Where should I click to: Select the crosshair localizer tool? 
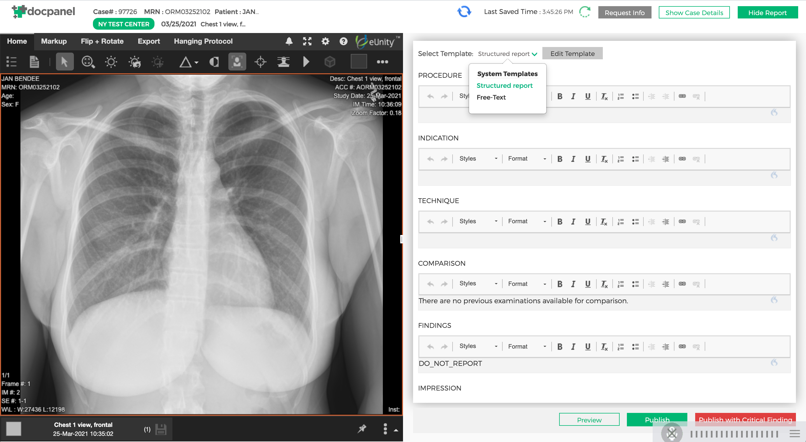tap(260, 62)
